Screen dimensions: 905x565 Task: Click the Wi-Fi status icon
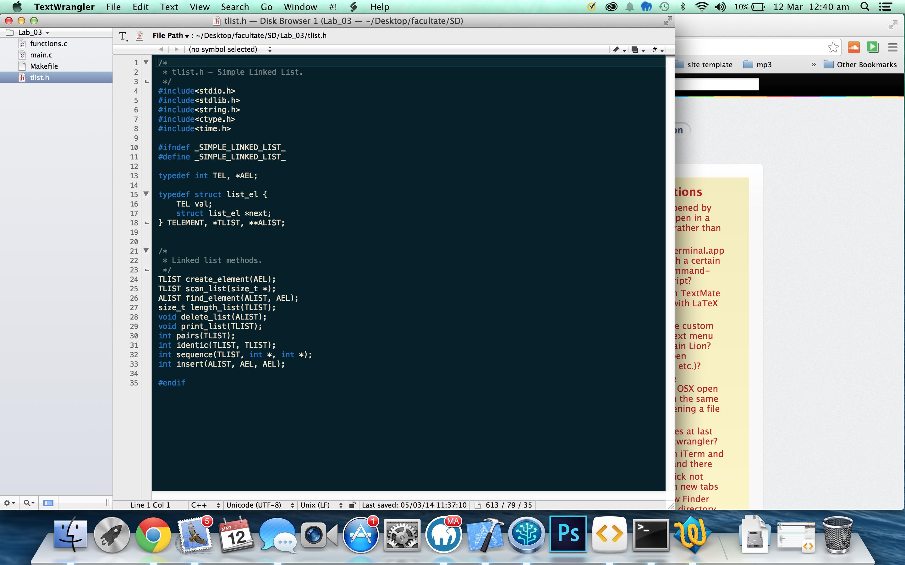(702, 7)
